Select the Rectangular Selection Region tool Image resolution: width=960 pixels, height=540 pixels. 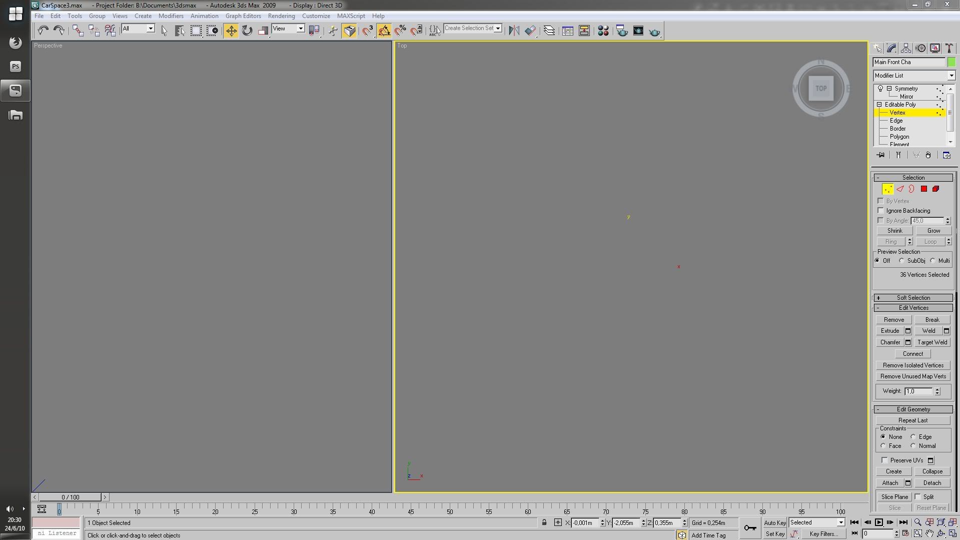click(x=196, y=31)
